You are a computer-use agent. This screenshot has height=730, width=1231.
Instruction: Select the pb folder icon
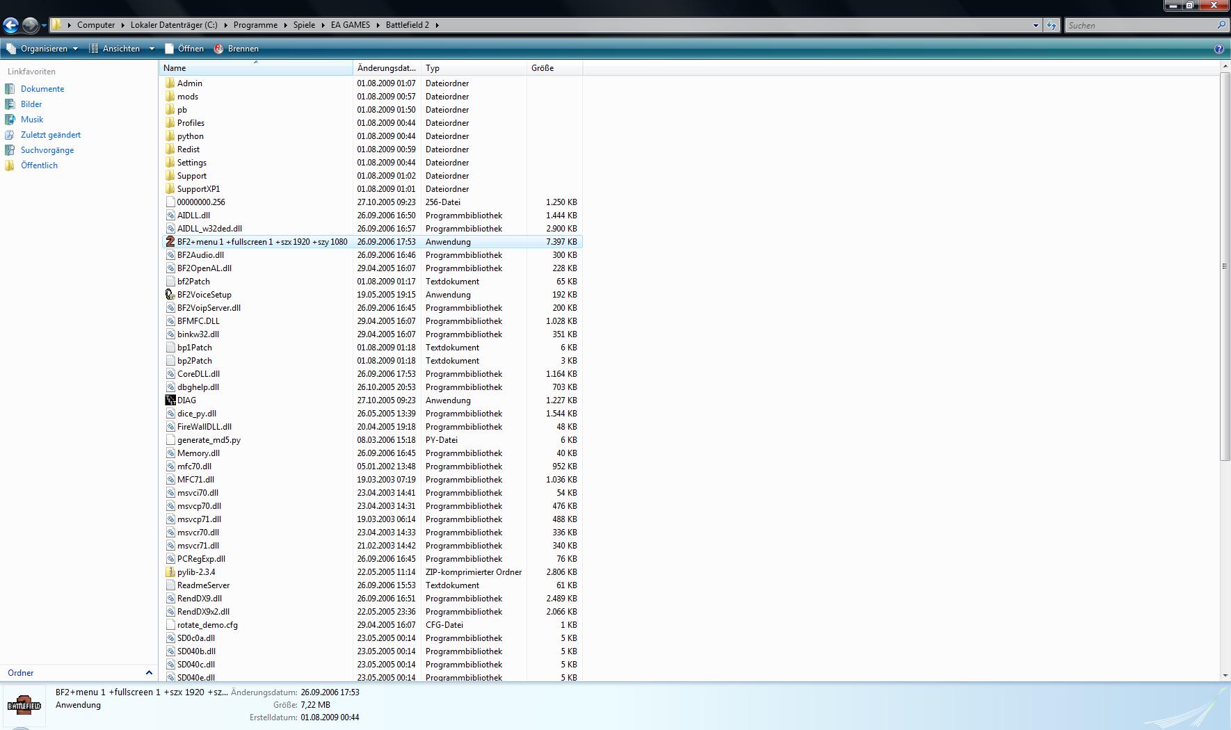[x=170, y=110]
